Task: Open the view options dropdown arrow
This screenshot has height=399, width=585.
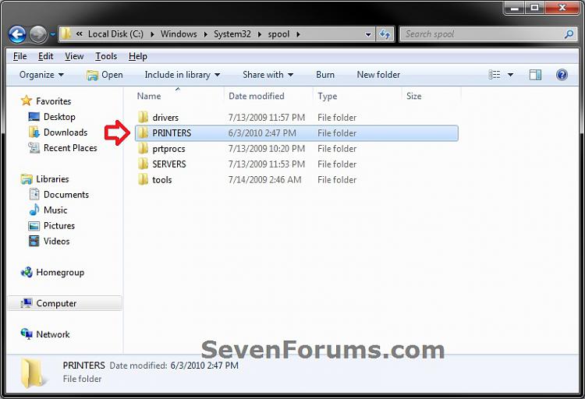Action: [510, 75]
